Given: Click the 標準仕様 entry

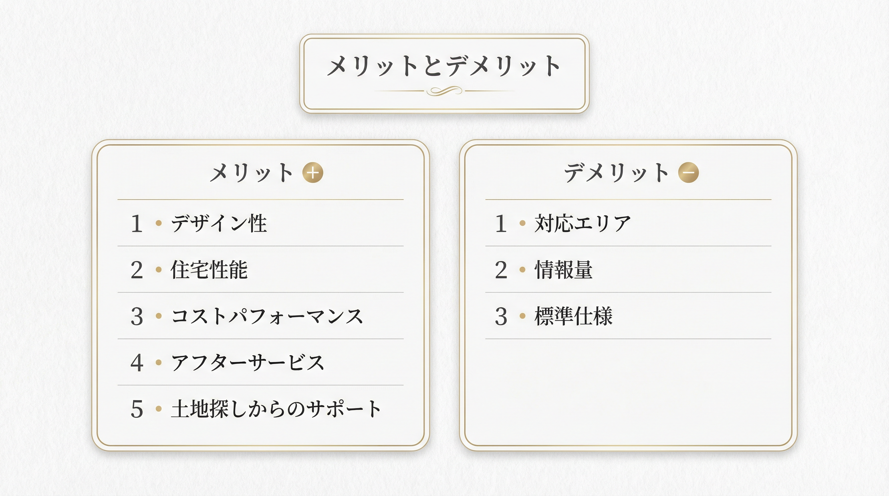Looking at the screenshot, I should [x=573, y=316].
